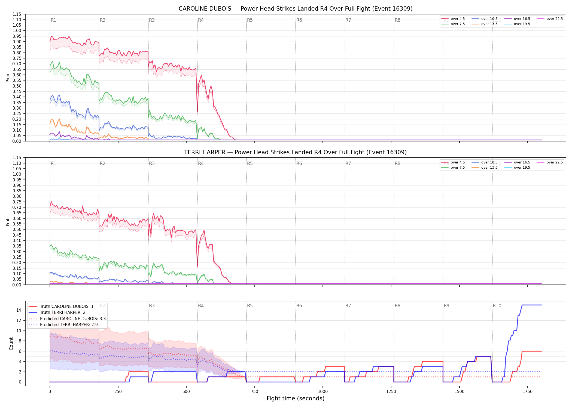Click 'Prob' axis label of Caroline Dubois chart
Viewport: 572px width, 408px height.
pyautogui.click(x=8, y=78)
